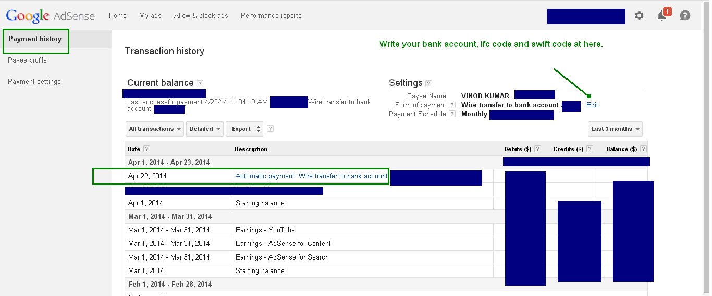
Task: Click the Transaction history heading
Action: pyautogui.click(x=165, y=51)
